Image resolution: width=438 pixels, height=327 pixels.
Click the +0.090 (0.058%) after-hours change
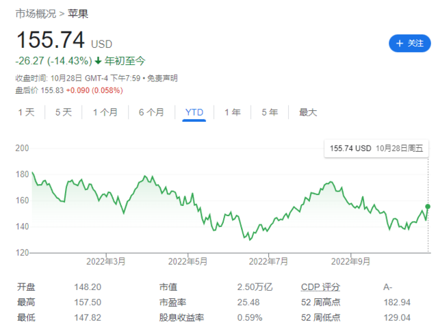tap(94, 90)
